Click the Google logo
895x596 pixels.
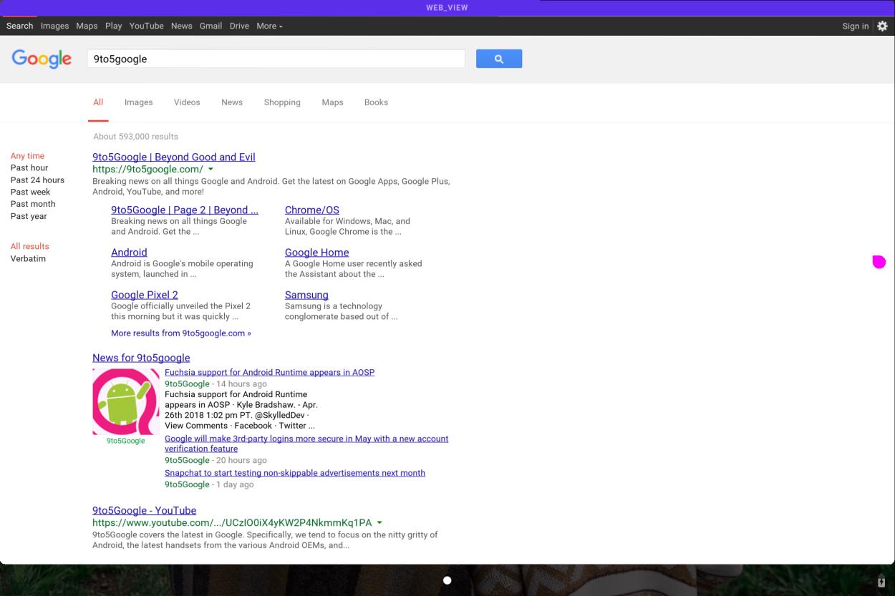(x=42, y=59)
